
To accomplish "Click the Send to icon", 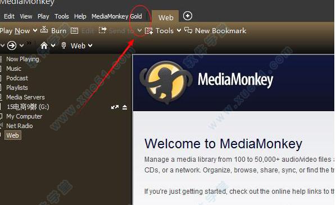I will pyautogui.click(x=102, y=30).
